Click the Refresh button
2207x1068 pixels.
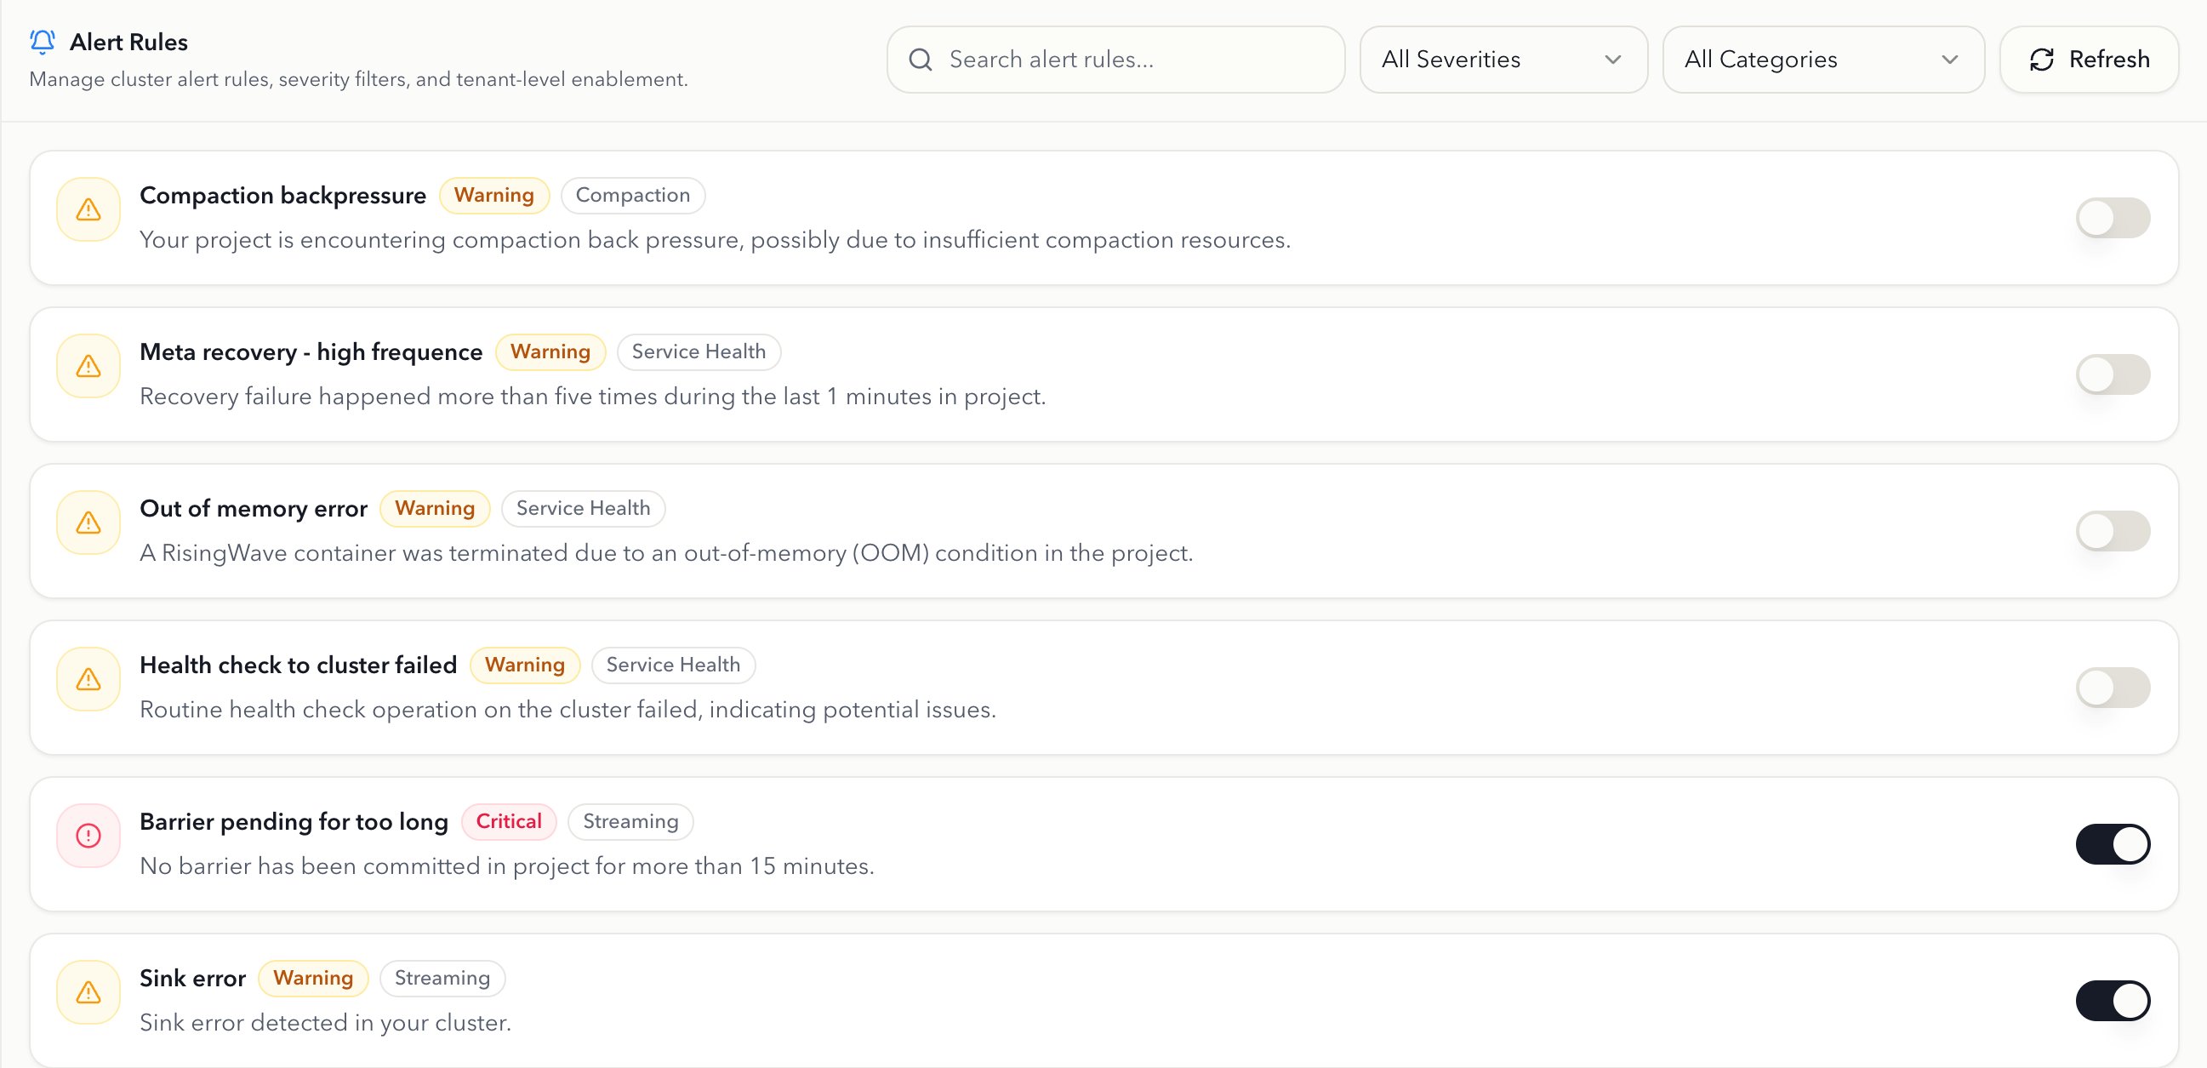2089,59
